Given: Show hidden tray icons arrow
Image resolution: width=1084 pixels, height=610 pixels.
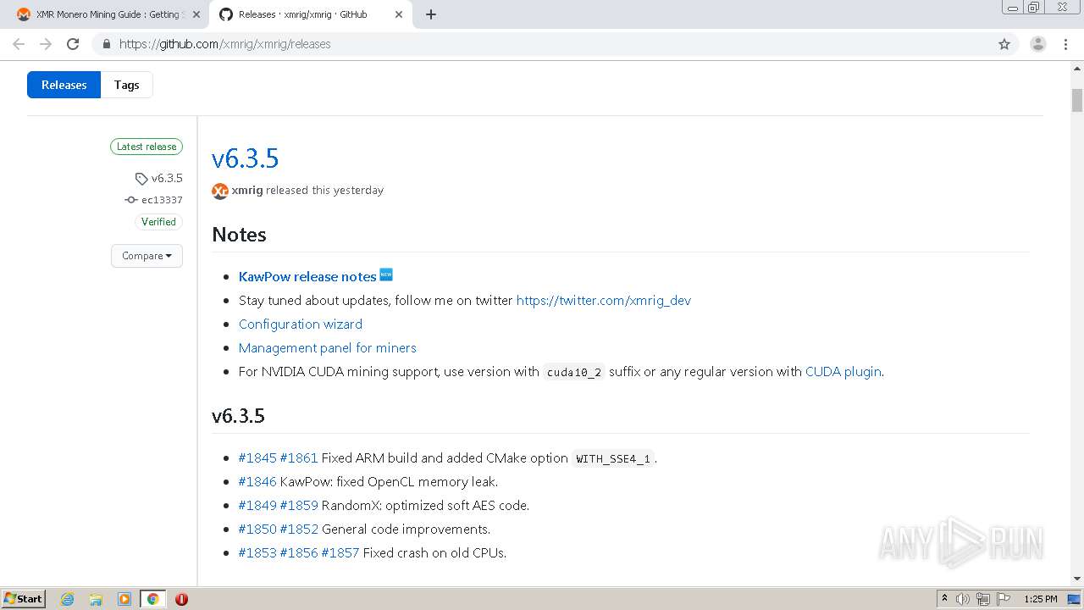Looking at the screenshot, I should (944, 599).
